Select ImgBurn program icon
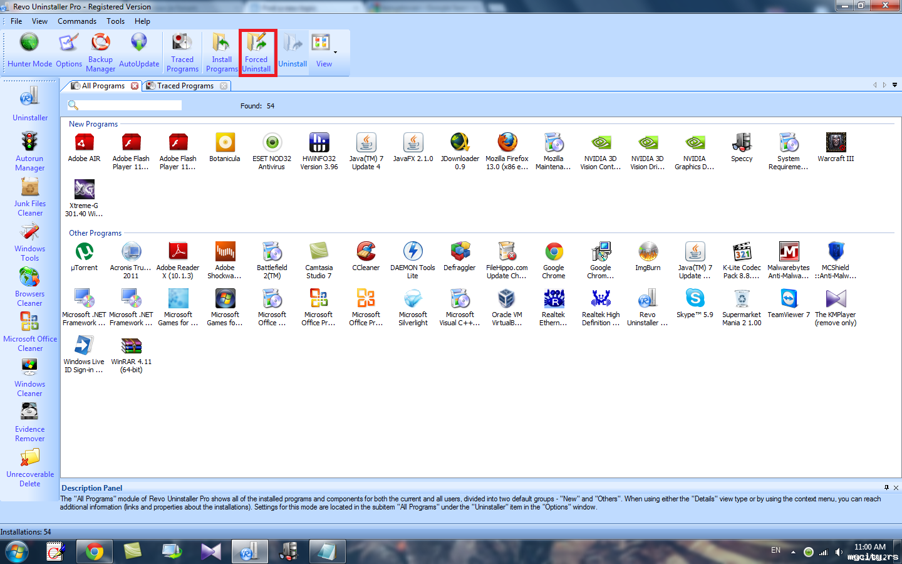The height and width of the screenshot is (564, 902). pos(648,257)
